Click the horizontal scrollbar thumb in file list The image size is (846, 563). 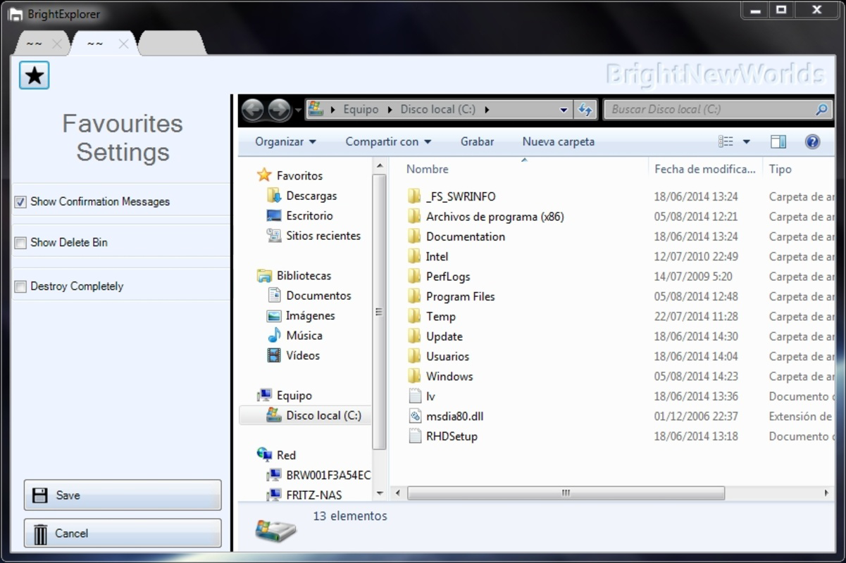[566, 493]
